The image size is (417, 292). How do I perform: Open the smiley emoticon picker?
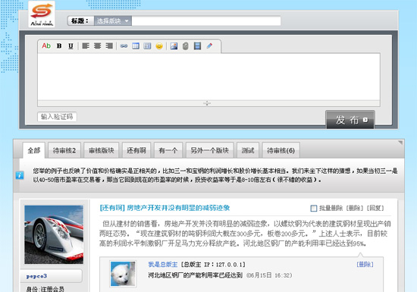(x=159, y=46)
